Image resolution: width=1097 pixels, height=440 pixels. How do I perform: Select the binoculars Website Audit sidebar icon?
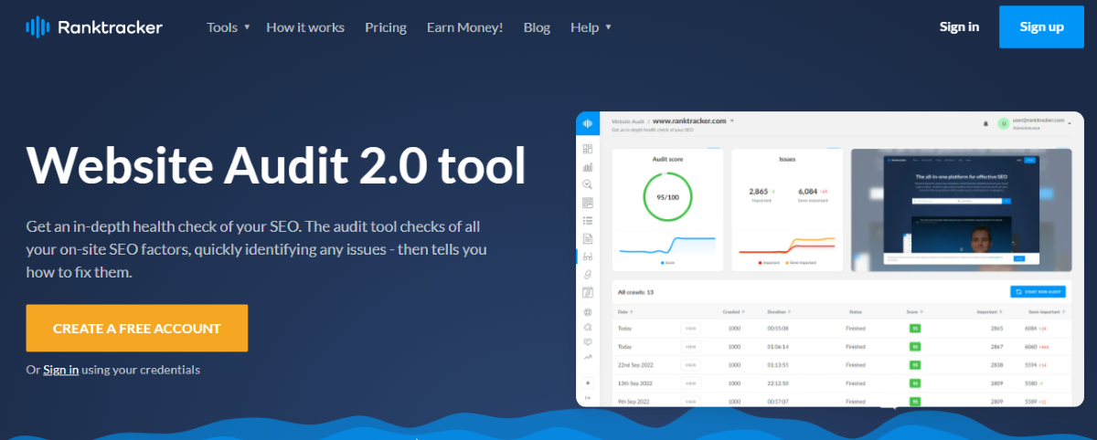pos(587,257)
